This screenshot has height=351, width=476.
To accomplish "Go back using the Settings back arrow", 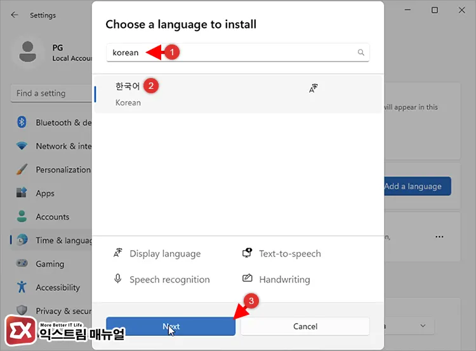I will [15, 15].
